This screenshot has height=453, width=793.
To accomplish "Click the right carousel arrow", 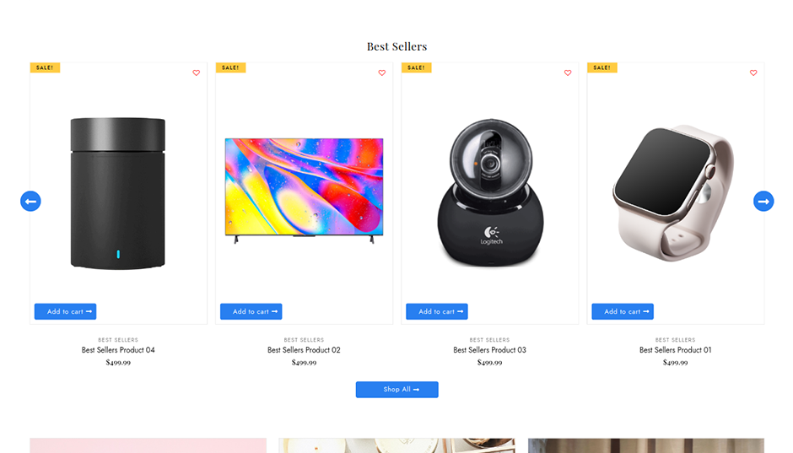I will pyautogui.click(x=763, y=202).
